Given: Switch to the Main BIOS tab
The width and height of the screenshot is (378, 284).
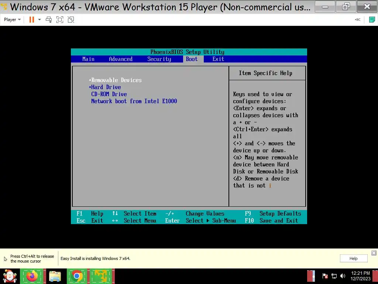Looking at the screenshot, I should click(x=88, y=59).
